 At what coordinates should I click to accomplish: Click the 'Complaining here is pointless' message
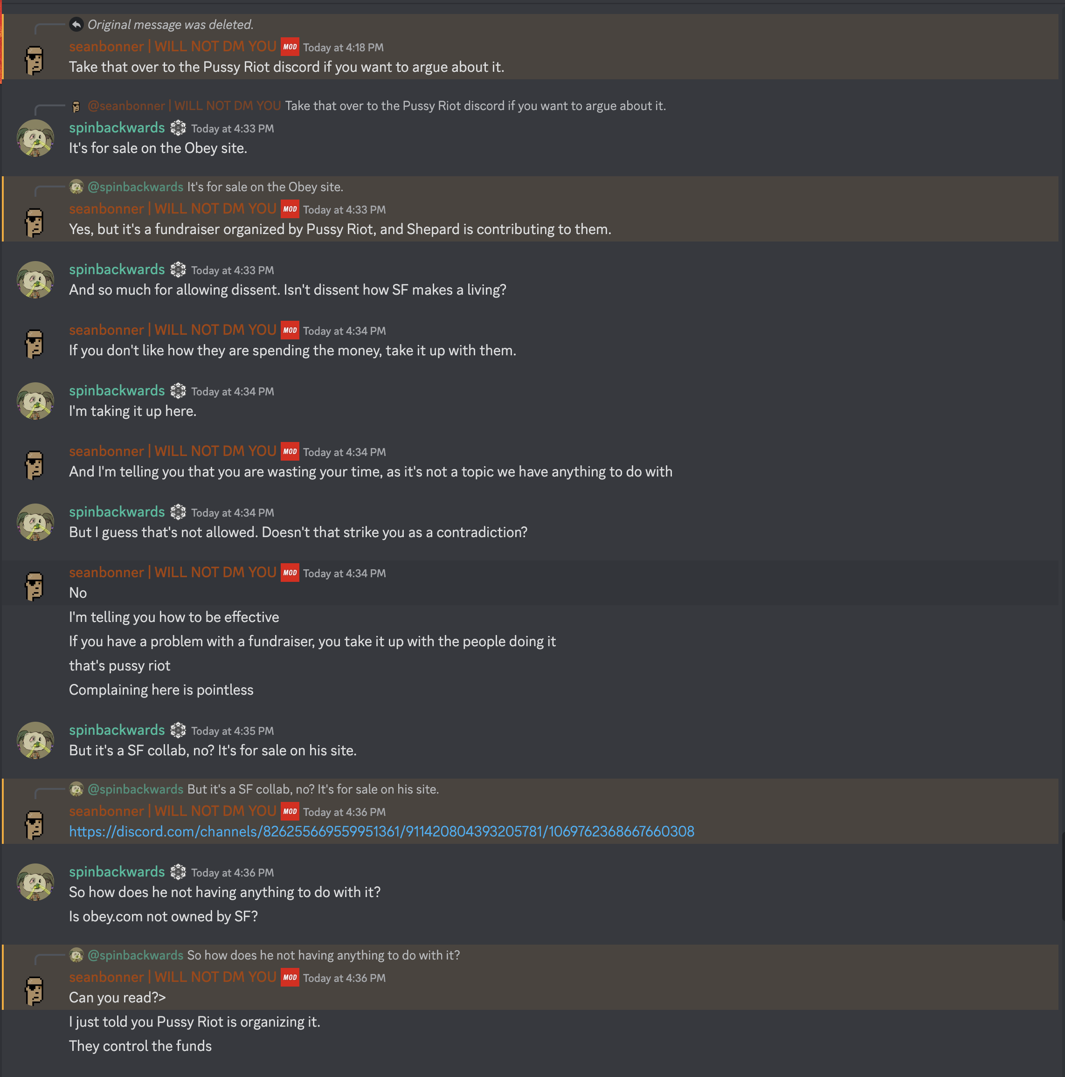[x=161, y=690]
